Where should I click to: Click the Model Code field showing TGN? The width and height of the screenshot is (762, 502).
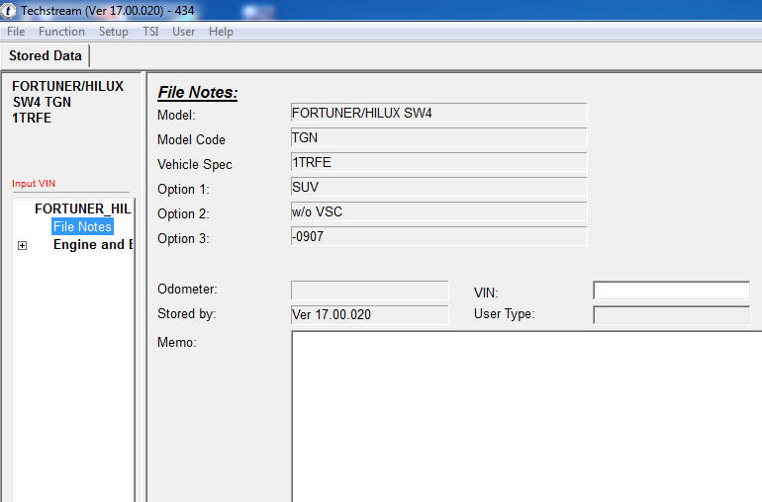coord(438,138)
